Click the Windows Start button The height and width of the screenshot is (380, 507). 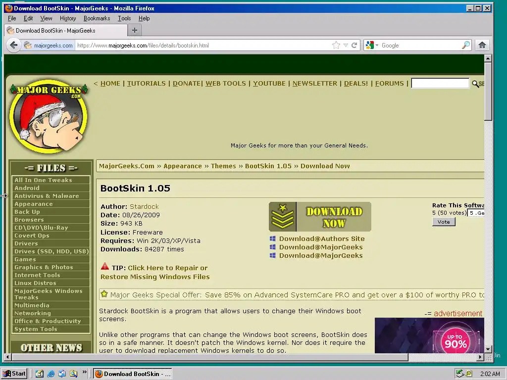14,374
